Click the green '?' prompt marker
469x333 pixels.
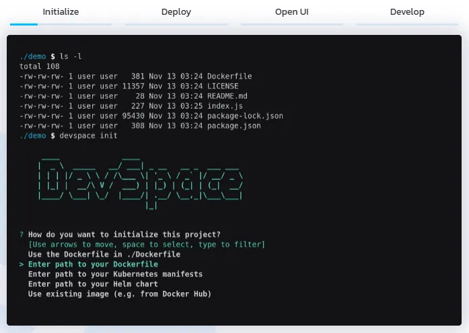click(x=22, y=234)
